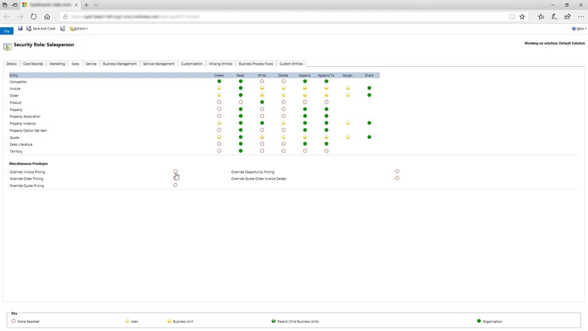Switch to the Core Records tab
The height and width of the screenshot is (331, 588).
pos(33,64)
